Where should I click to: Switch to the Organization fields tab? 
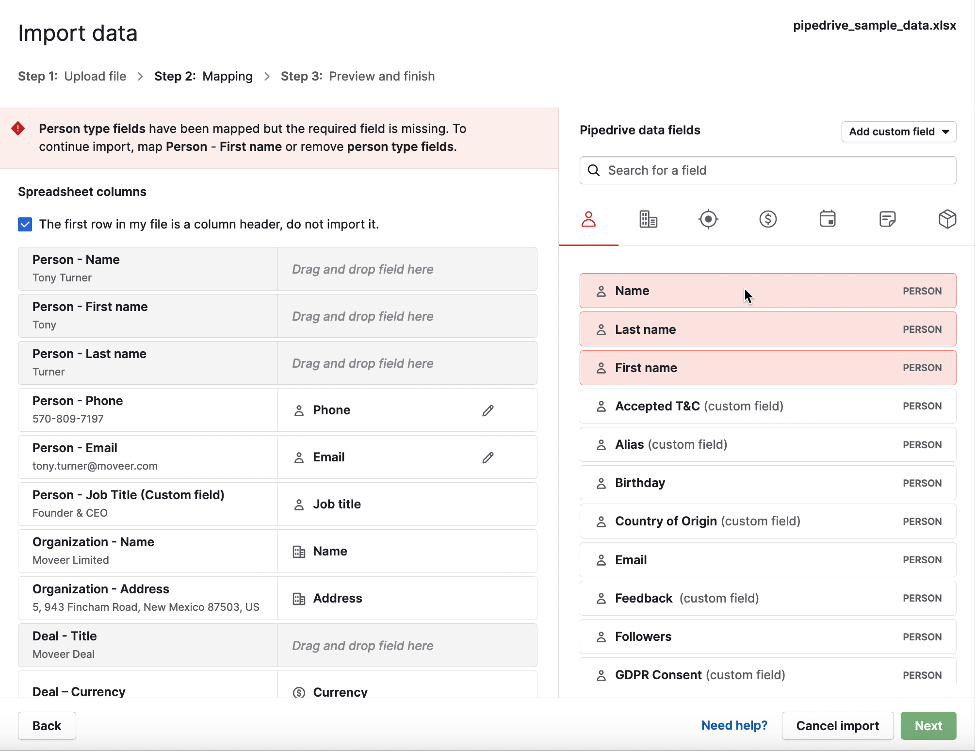pos(648,219)
